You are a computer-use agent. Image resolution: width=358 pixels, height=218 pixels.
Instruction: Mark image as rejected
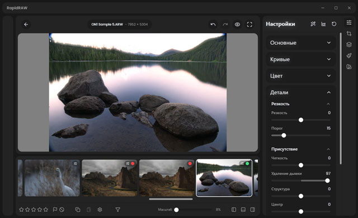(x=62, y=210)
